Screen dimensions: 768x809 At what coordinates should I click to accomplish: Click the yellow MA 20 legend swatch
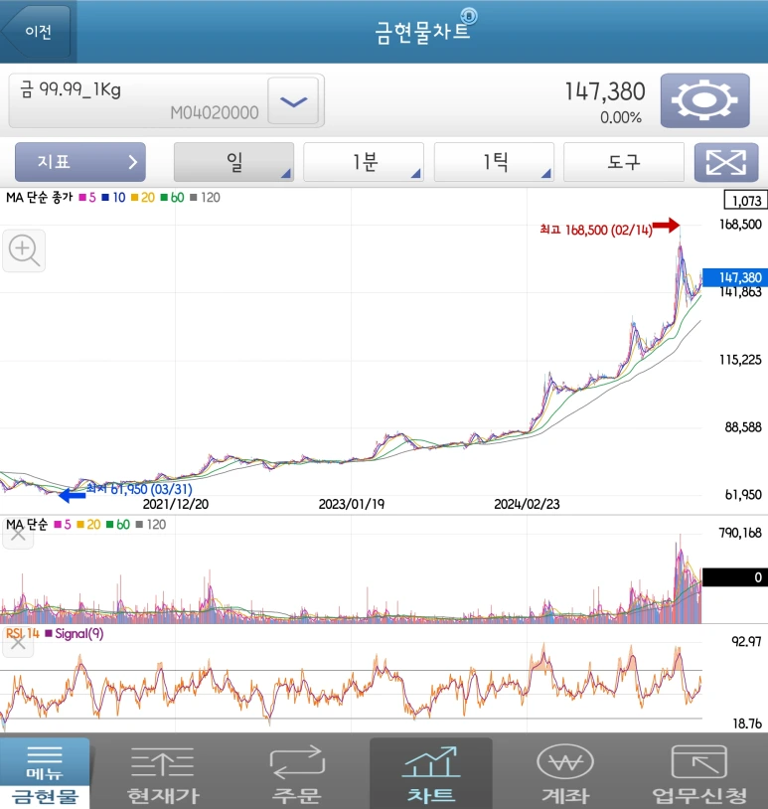[134, 198]
